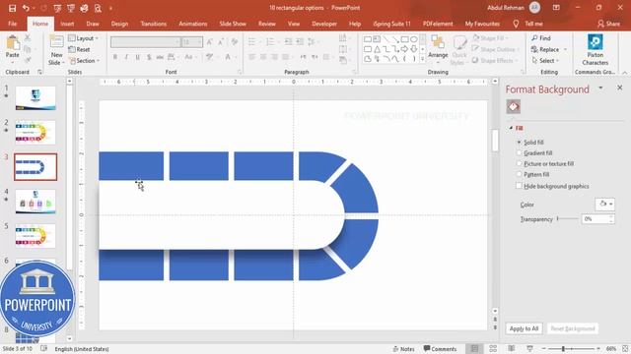Click the Ribbon Display Options icon
The height and width of the screenshot is (354, 631).
tap(556, 8)
